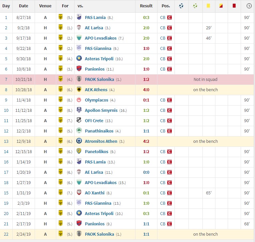The image size is (255, 242).
Task: Click Asteras Tripoli crest on matchday 5
Action: 79,58
